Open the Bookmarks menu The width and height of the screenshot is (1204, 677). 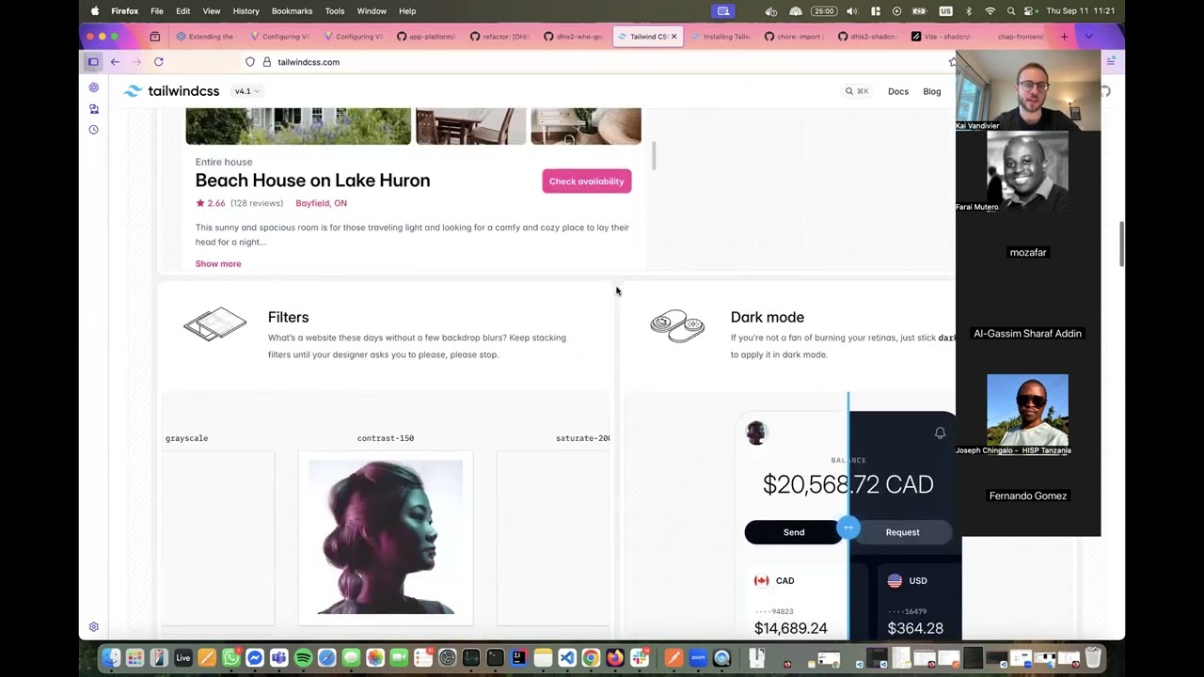292,11
